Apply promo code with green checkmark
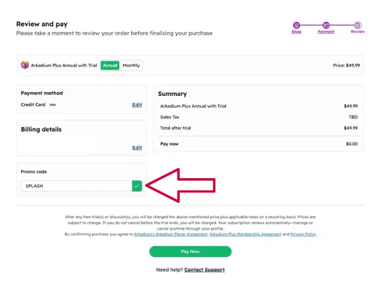The height and width of the screenshot is (290, 383). click(137, 186)
